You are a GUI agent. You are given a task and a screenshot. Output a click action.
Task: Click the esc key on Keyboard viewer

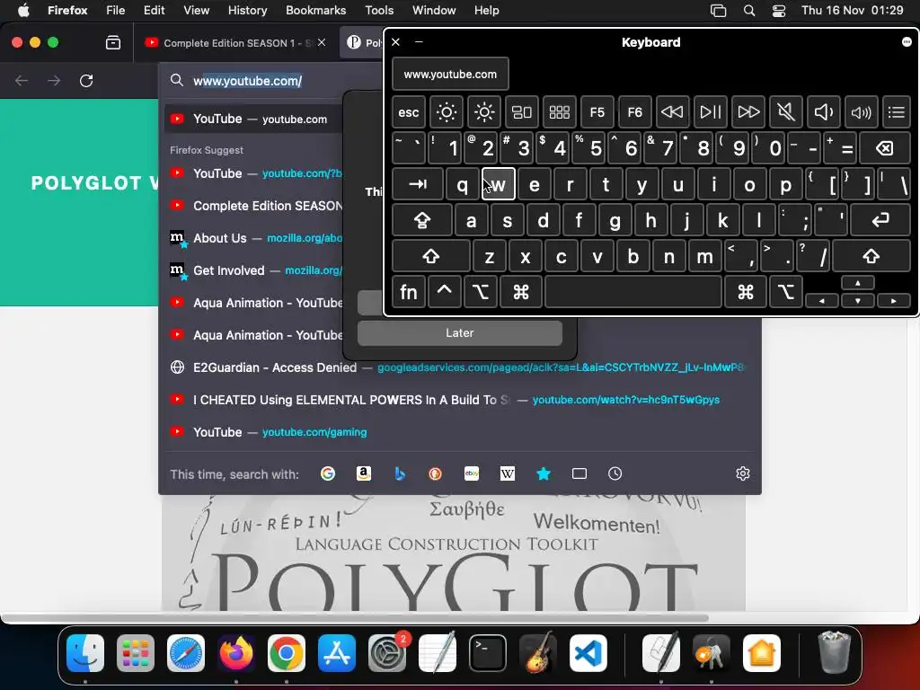pyautogui.click(x=409, y=112)
